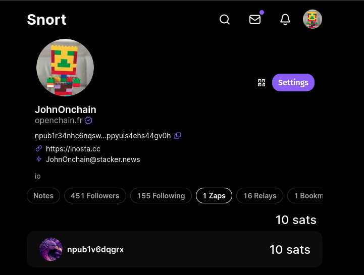Image resolution: width=364 pixels, height=275 pixels.
Task: Click the Snort logo title
Action: (x=46, y=20)
